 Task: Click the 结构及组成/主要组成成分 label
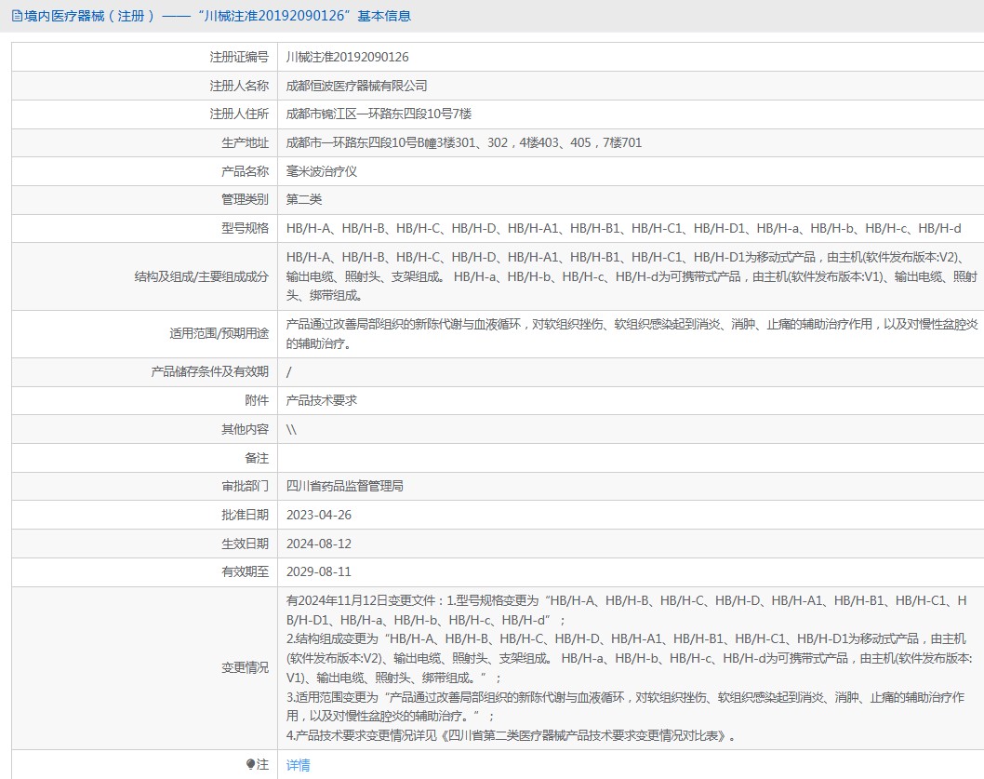[202, 276]
